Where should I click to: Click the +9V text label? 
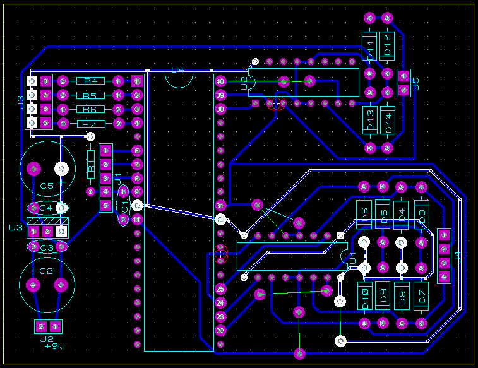54,347
